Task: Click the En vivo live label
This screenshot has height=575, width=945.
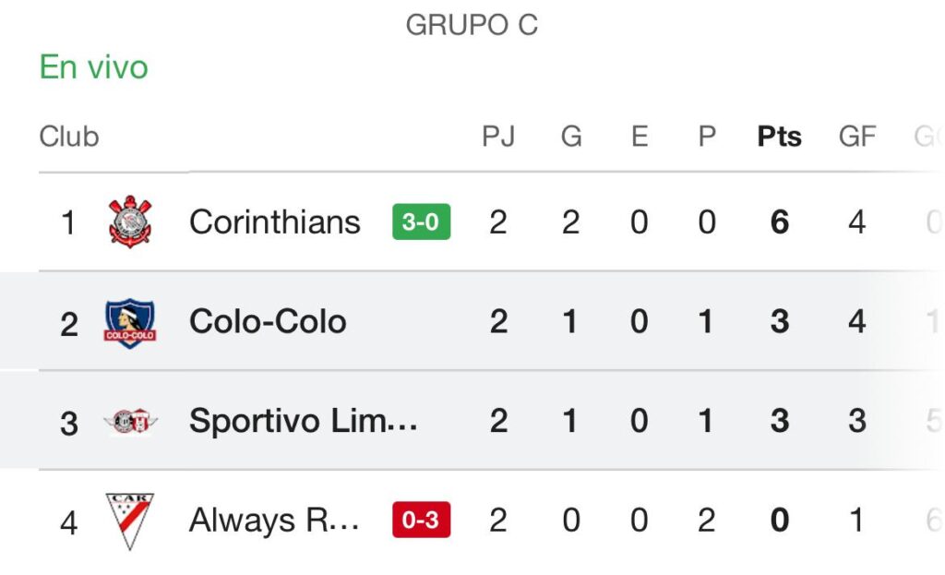Action: [93, 66]
